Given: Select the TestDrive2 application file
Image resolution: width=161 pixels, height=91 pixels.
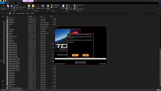Looking at the screenshot, I should coord(10,86).
